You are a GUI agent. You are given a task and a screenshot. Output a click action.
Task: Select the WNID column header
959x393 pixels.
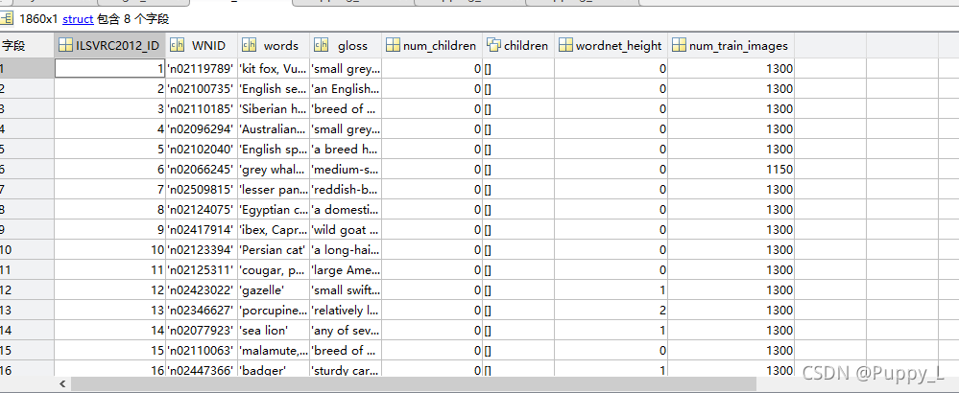point(202,45)
